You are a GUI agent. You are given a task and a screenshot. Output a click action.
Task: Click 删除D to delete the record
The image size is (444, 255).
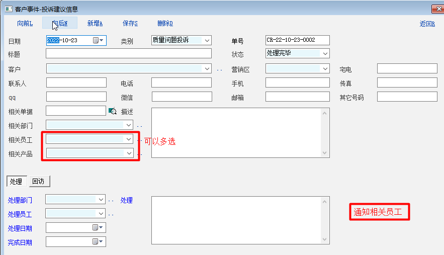pyautogui.click(x=165, y=23)
